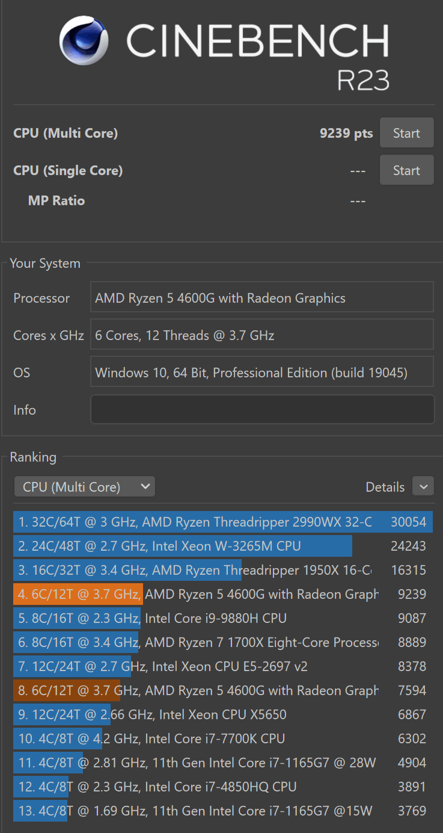Viewport: 443px width, 833px height.
Task: Select the Xeon X5650 ranking row
Action: point(222,714)
